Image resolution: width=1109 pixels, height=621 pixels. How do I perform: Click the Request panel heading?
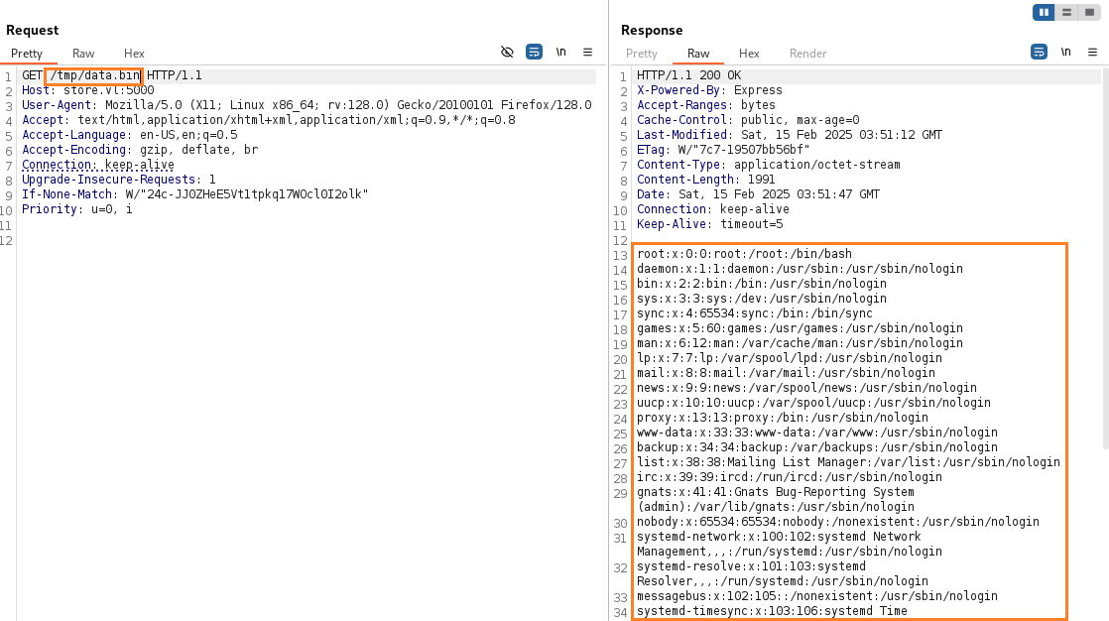[32, 30]
